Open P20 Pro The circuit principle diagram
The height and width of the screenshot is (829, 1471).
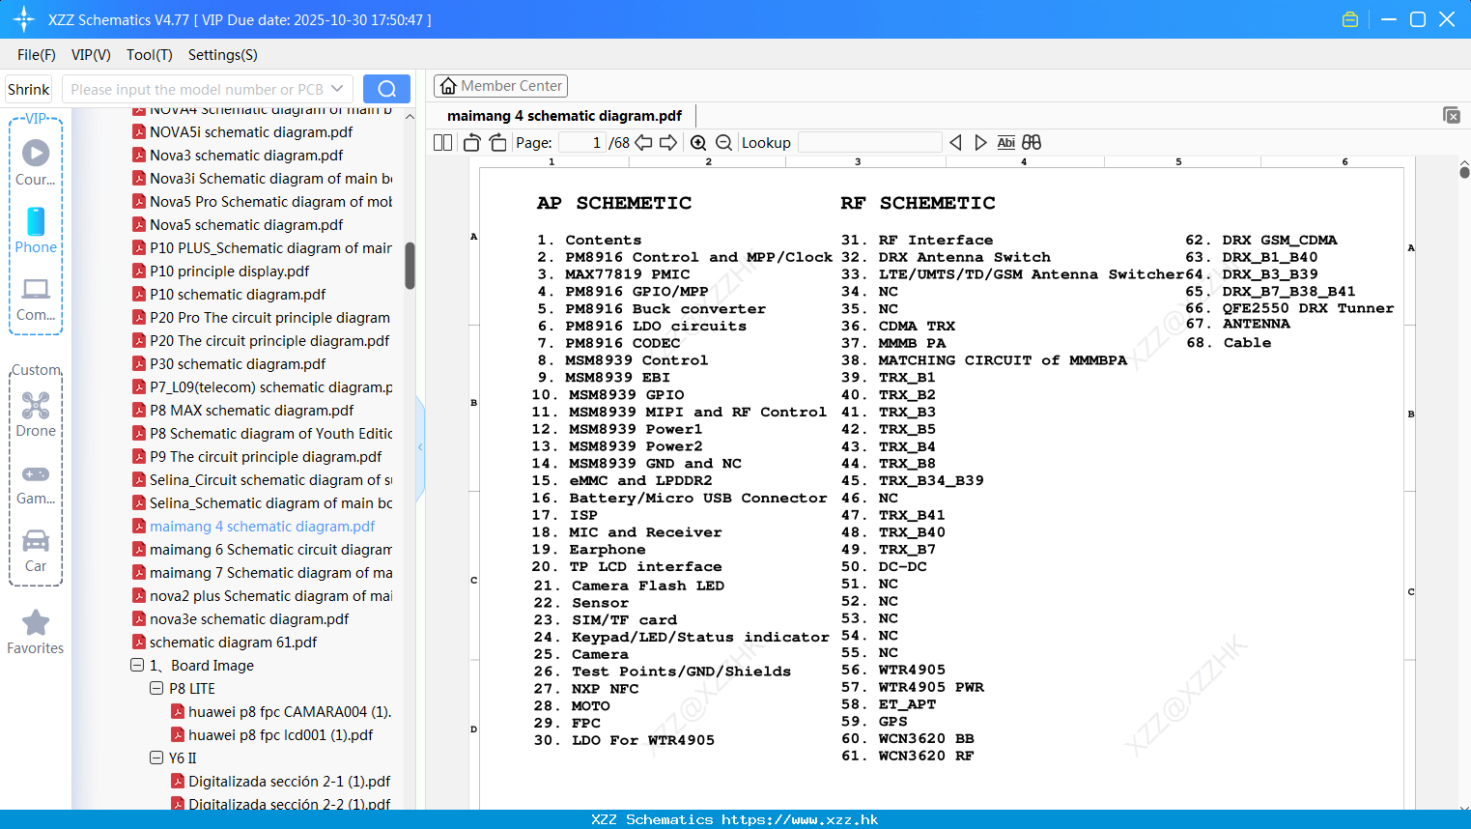tap(269, 317)
